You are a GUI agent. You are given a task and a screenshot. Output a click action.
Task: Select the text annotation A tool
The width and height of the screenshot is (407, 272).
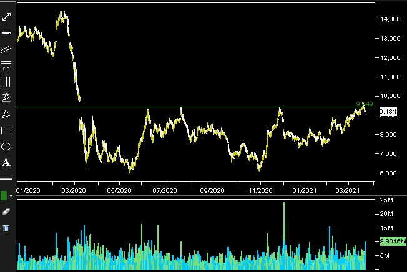tap(6, 163)
